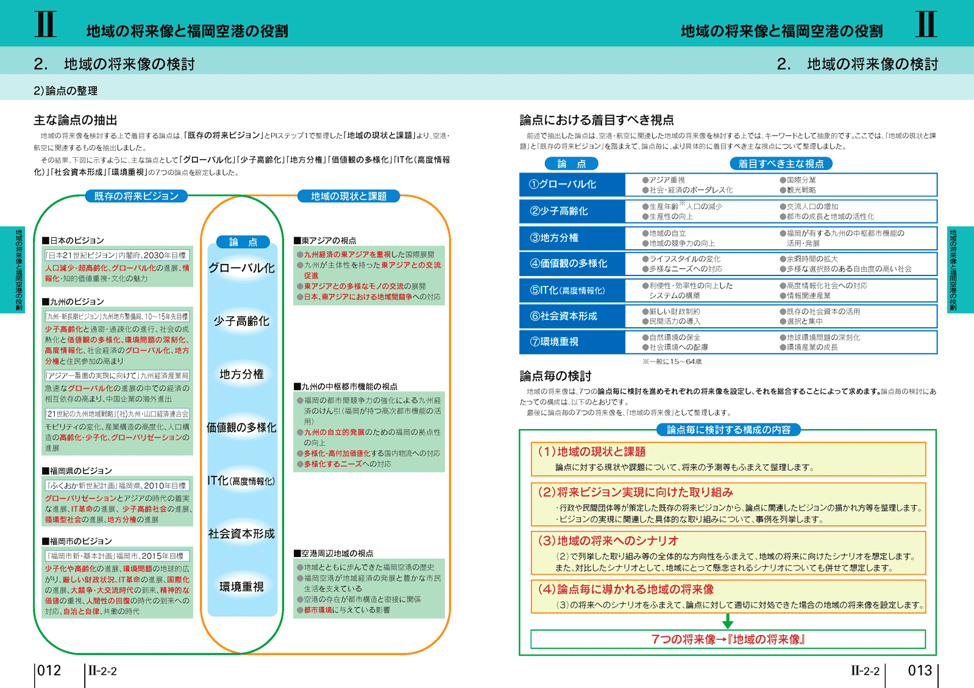Click the ⑦環境重視 table row header
This screenshot has height=688, width=974.
[572, 342]
